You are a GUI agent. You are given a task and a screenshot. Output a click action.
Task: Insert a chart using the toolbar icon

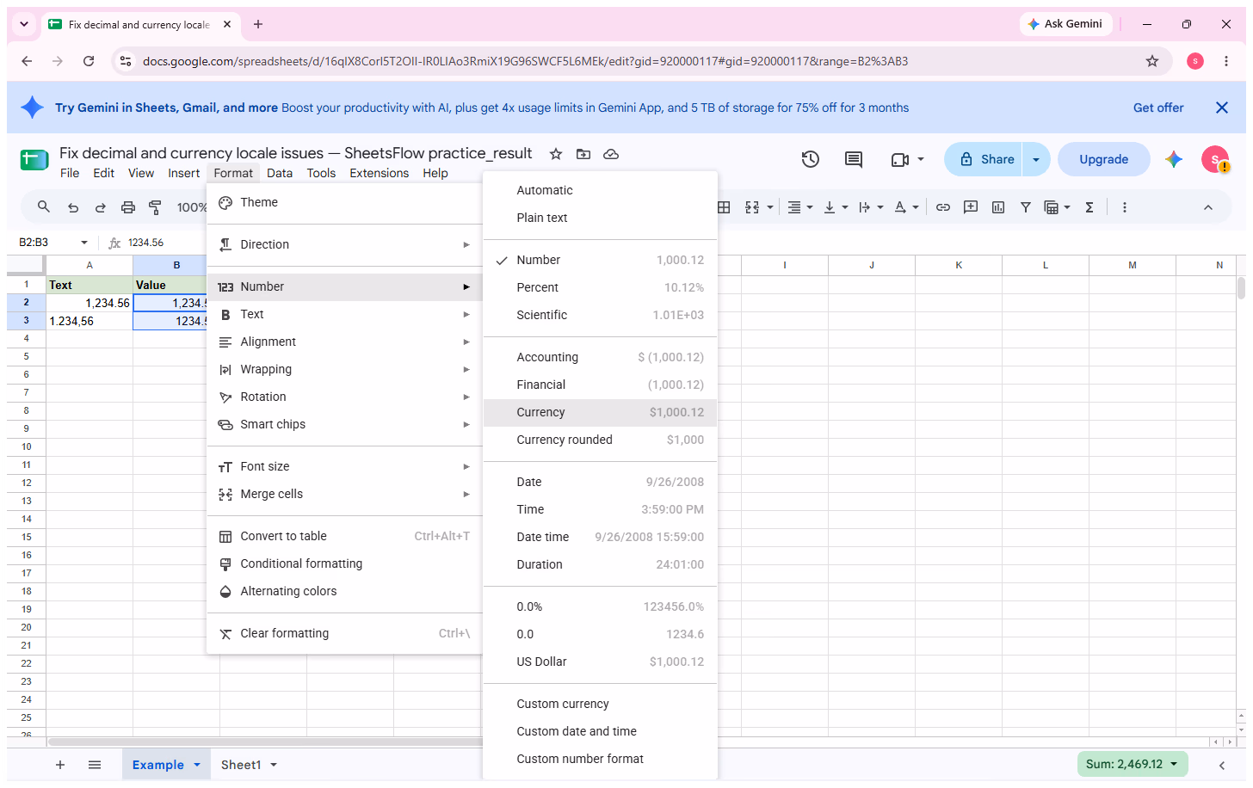(x=998, y=207)
